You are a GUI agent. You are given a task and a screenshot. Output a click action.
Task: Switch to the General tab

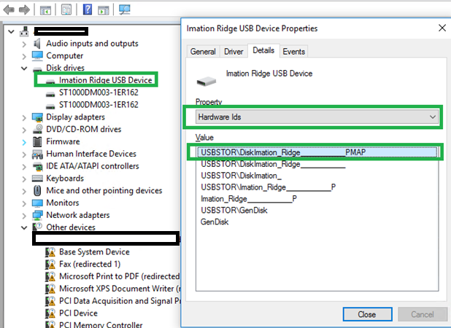pos(203,52)
